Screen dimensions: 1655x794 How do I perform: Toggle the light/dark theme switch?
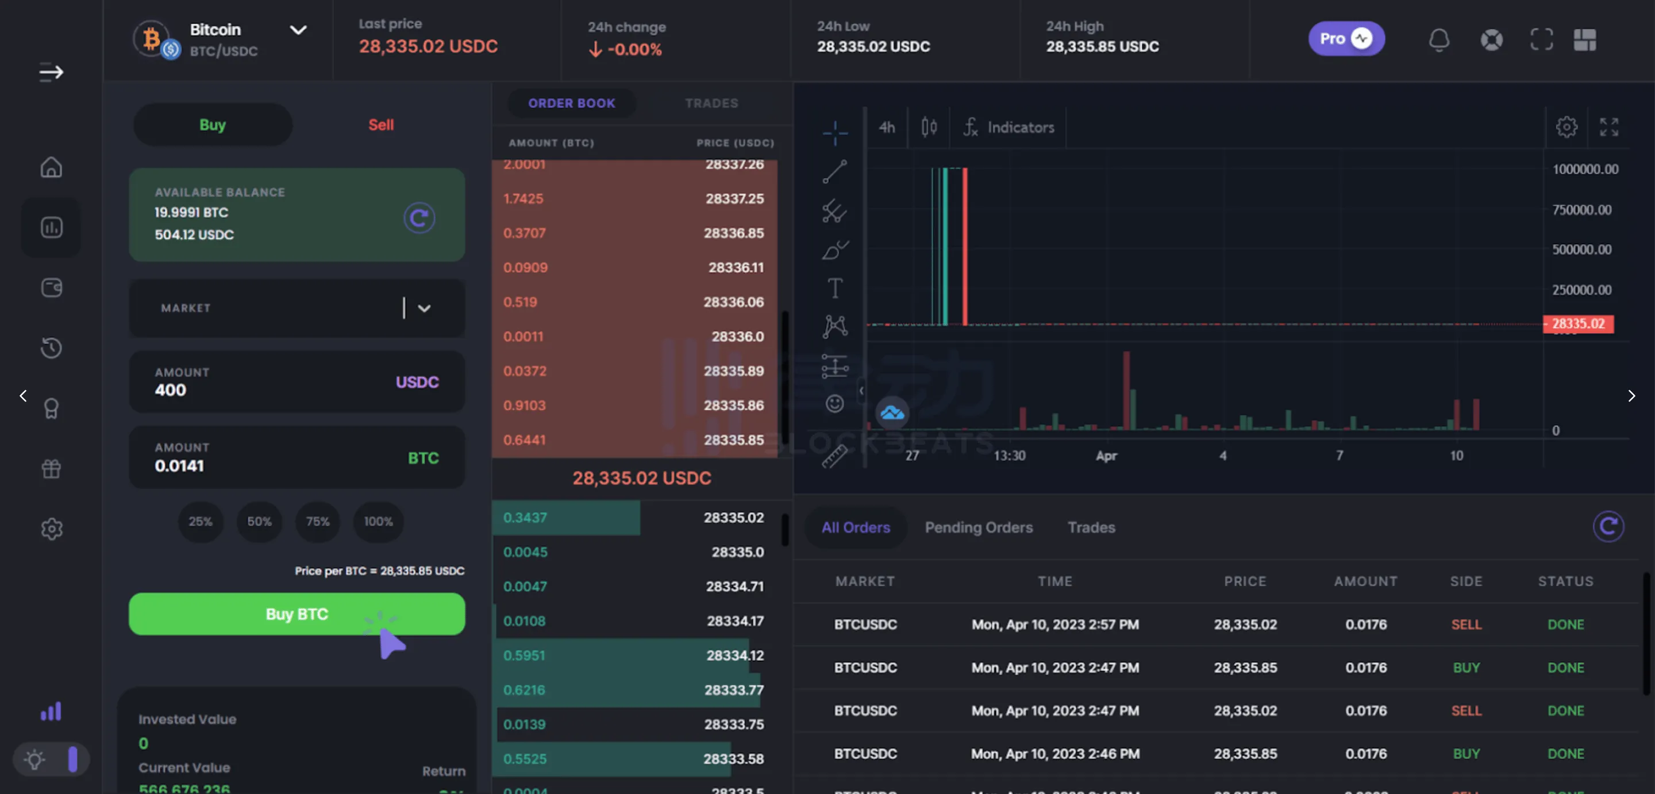coord(51,760)
